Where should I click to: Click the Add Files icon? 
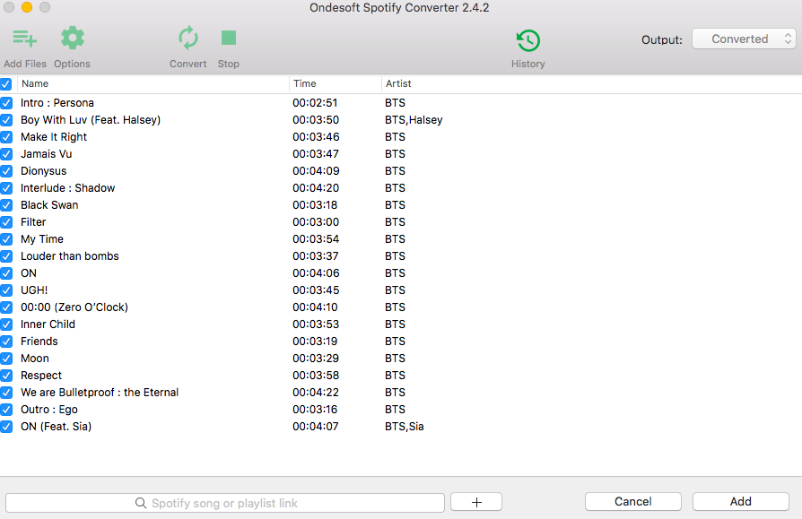coord(24,39)
